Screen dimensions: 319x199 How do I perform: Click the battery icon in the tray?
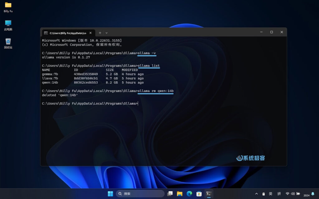pos(298,193)
